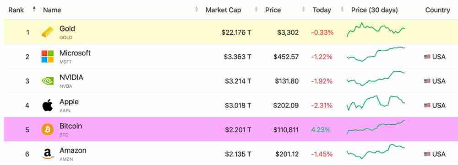Sort by Name using its sort arrows
This screenshot has height=165, width=458.
(196, 9)
